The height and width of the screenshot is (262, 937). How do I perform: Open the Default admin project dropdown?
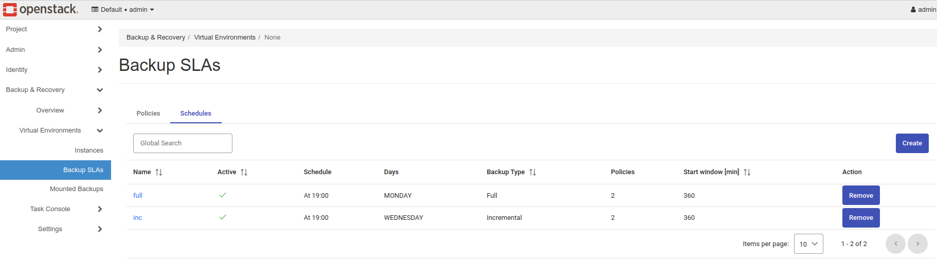123,10
